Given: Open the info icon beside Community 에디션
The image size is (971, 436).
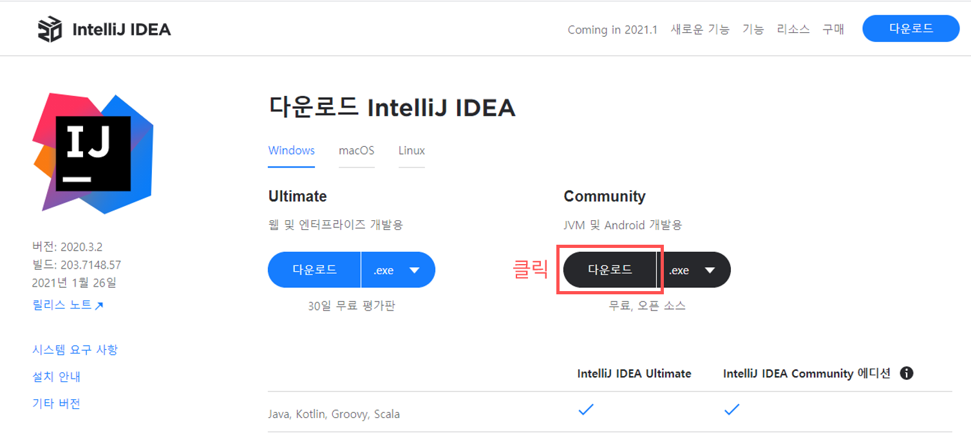Looking at the screenshot, I should tap(907, 373).
